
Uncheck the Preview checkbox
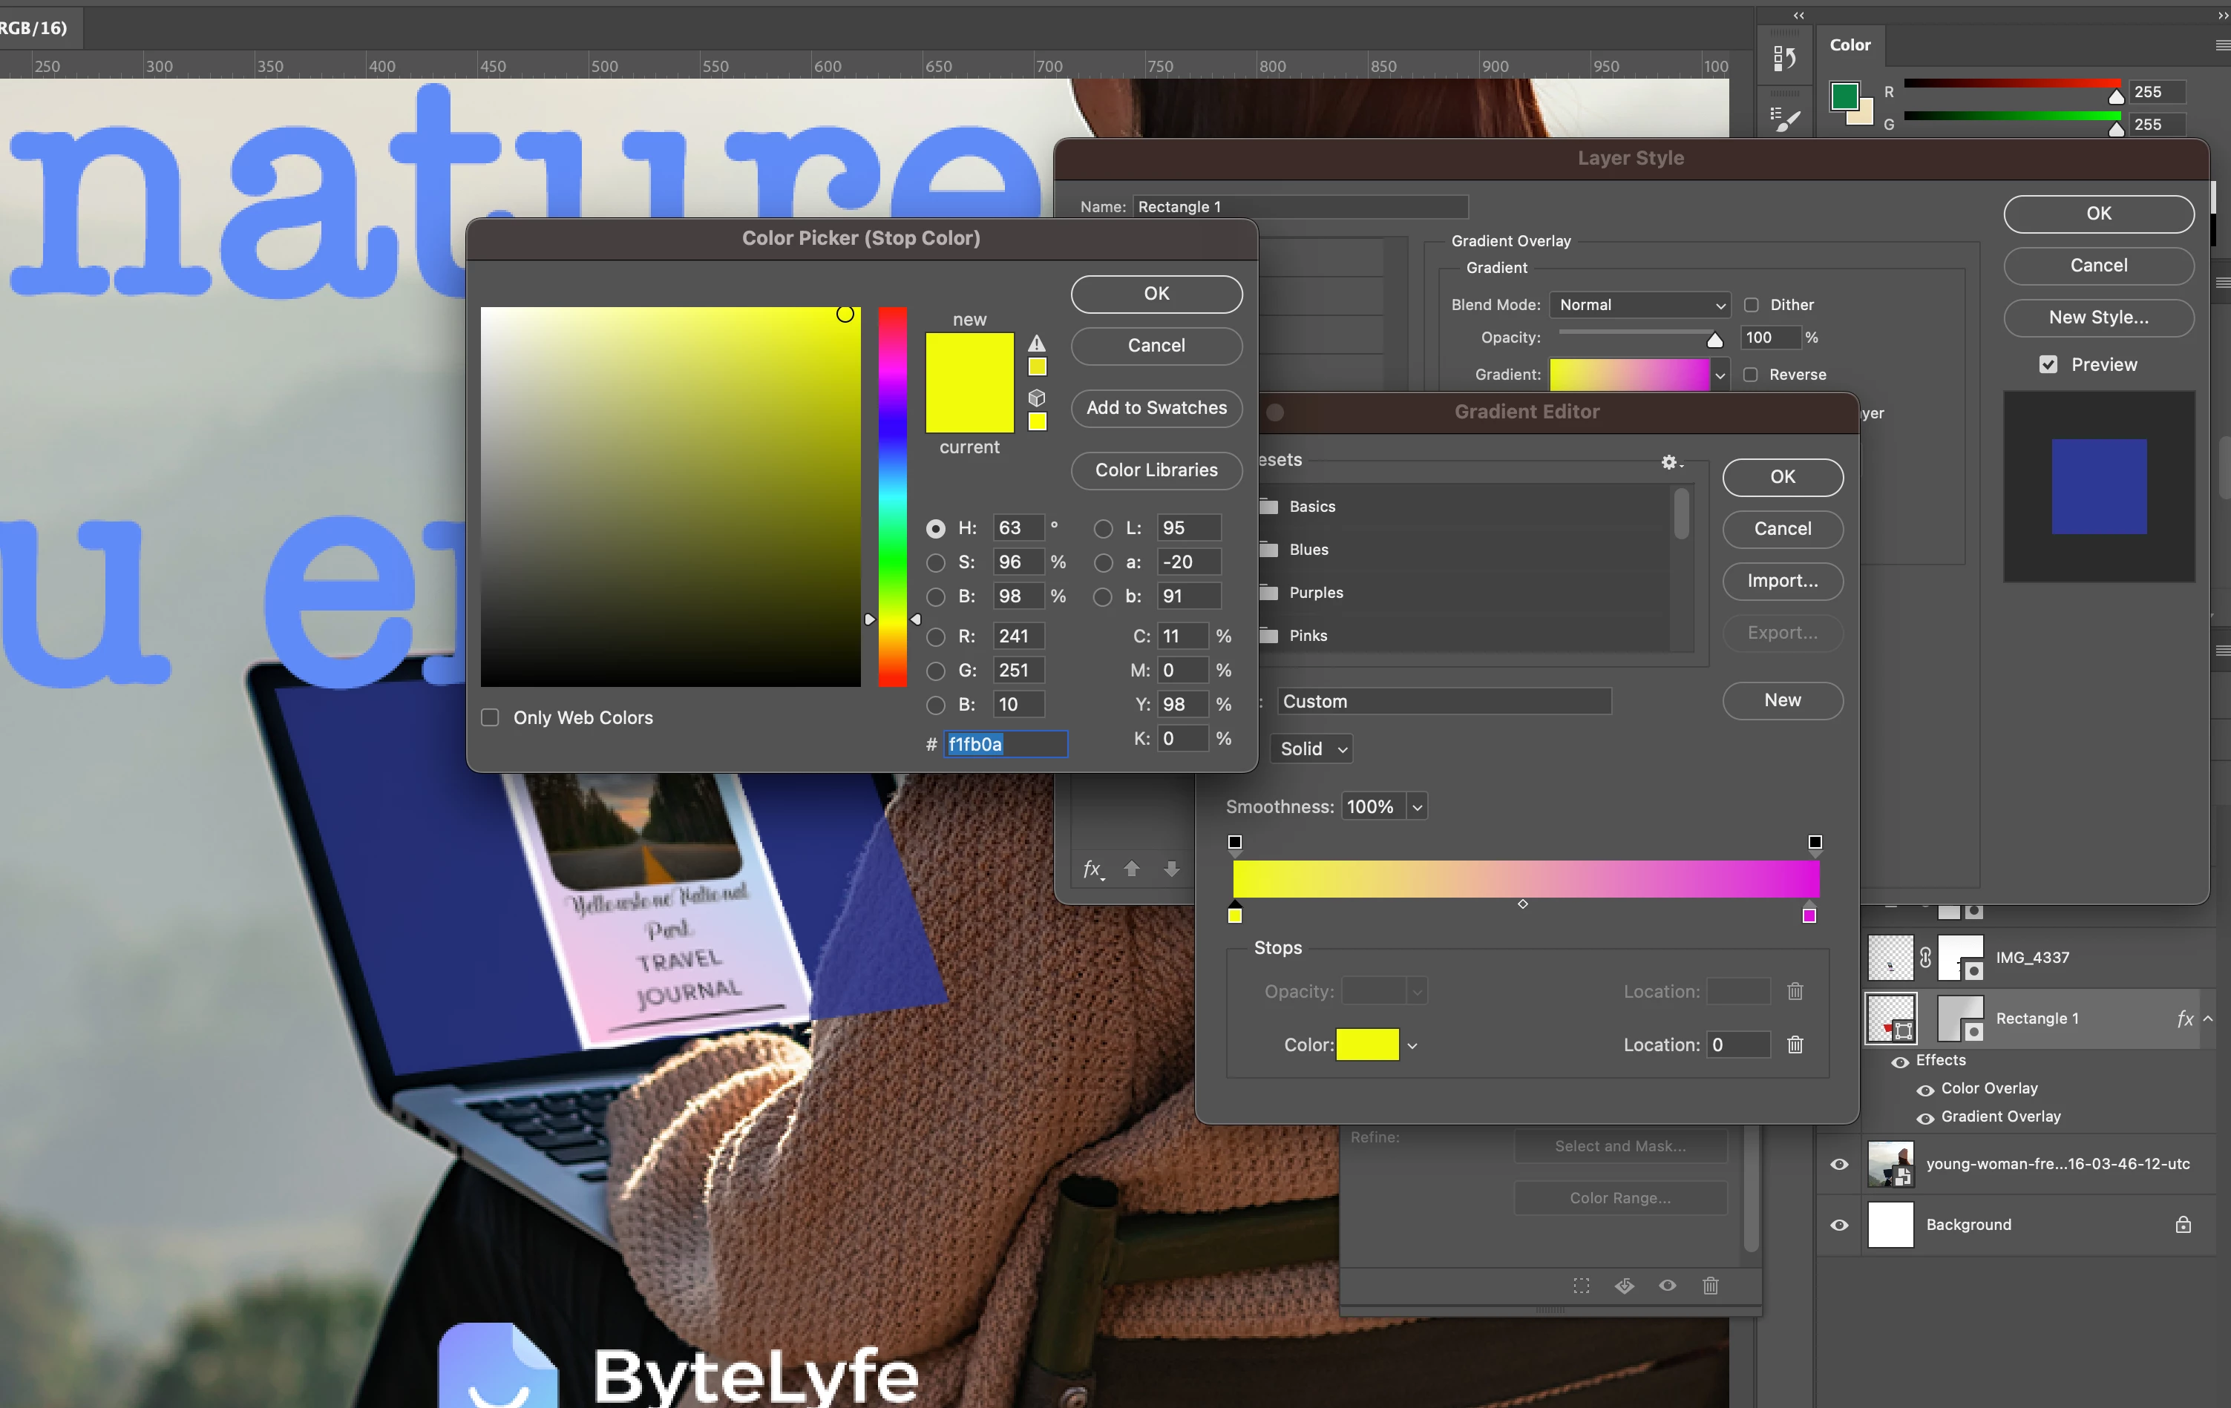point(2048,365)
